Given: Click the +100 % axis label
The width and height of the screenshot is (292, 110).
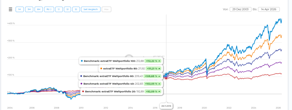Looking at the screenshot, I should tap(11, 75).
